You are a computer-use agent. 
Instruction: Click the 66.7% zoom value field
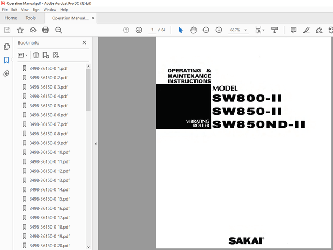click(x=235, y=30)
